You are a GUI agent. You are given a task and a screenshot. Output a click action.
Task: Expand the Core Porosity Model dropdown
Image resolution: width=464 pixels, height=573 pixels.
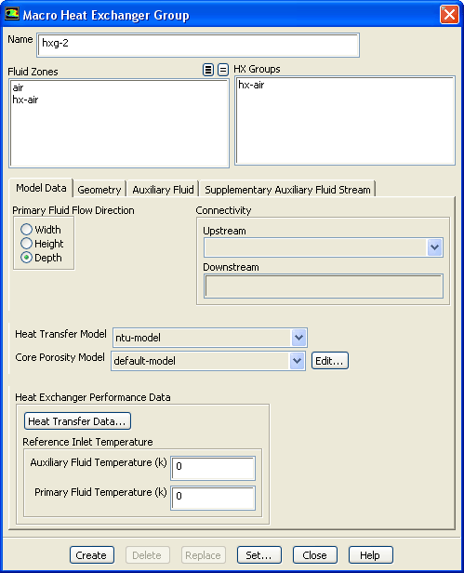(297, 361)
